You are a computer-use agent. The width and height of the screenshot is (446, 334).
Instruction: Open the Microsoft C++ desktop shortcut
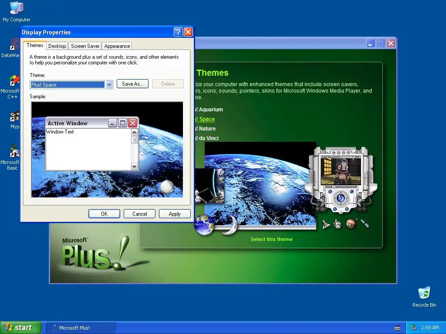11,87
